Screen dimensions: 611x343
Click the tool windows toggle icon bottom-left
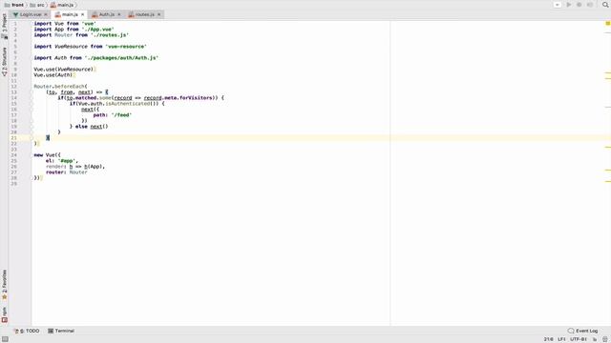pyautogui.click(x=5, y=339)
